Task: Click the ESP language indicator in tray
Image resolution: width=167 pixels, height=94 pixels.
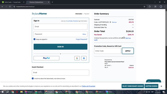Action: pyautogui.click(x=152, y=92)
